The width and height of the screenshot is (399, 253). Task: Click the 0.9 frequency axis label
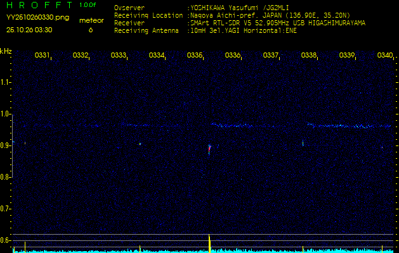pos(5,145)
